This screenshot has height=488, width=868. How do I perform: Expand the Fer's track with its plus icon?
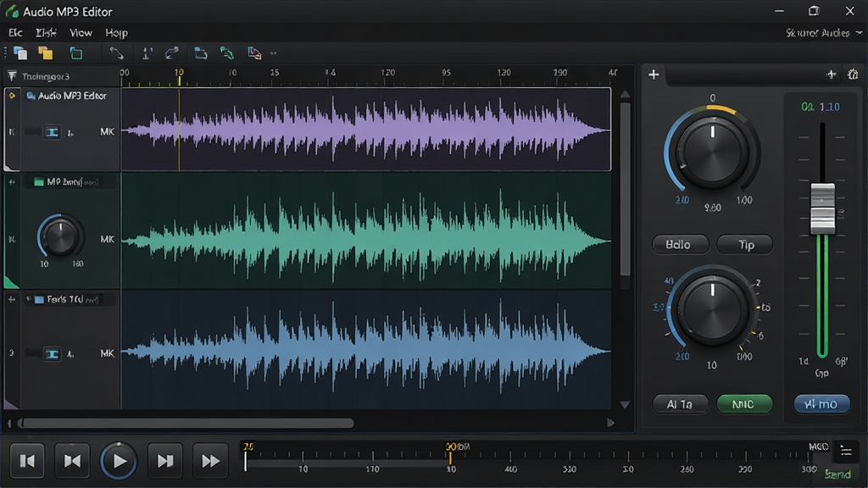click(x=12, y=299)
